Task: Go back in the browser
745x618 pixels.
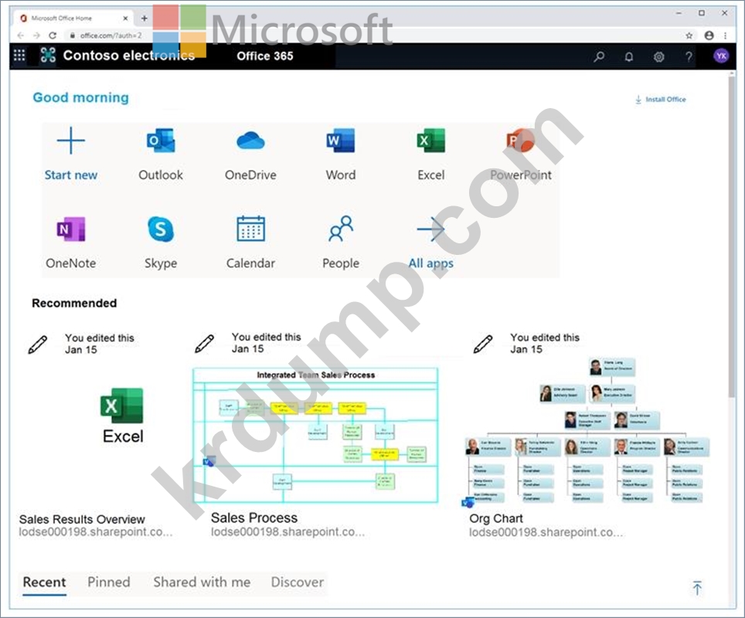Action: click(x=20, y=36)
